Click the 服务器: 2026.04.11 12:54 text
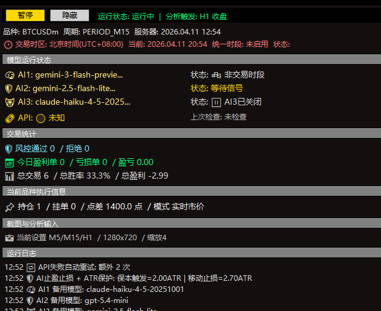381x311 pixels. tap(178, 32)
